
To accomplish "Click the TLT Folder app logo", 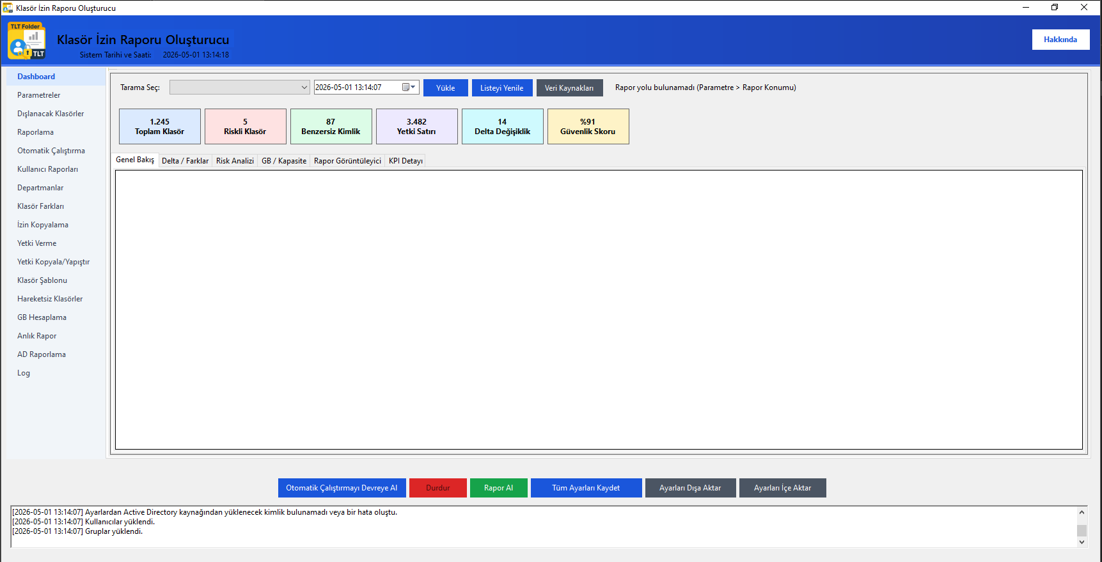I will point(26,40).
